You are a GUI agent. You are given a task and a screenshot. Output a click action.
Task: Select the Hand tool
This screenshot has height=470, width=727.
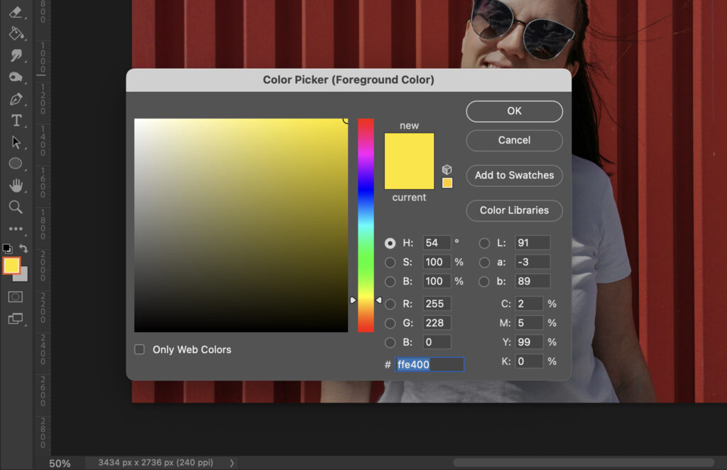point(16,185)
